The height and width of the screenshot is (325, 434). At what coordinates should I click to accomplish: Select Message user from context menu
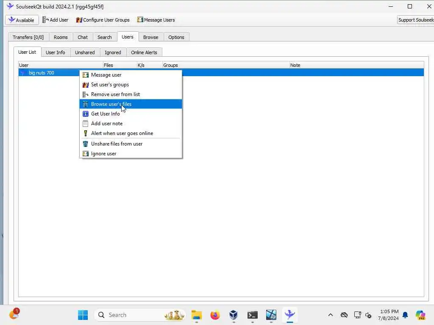point(131,75)
